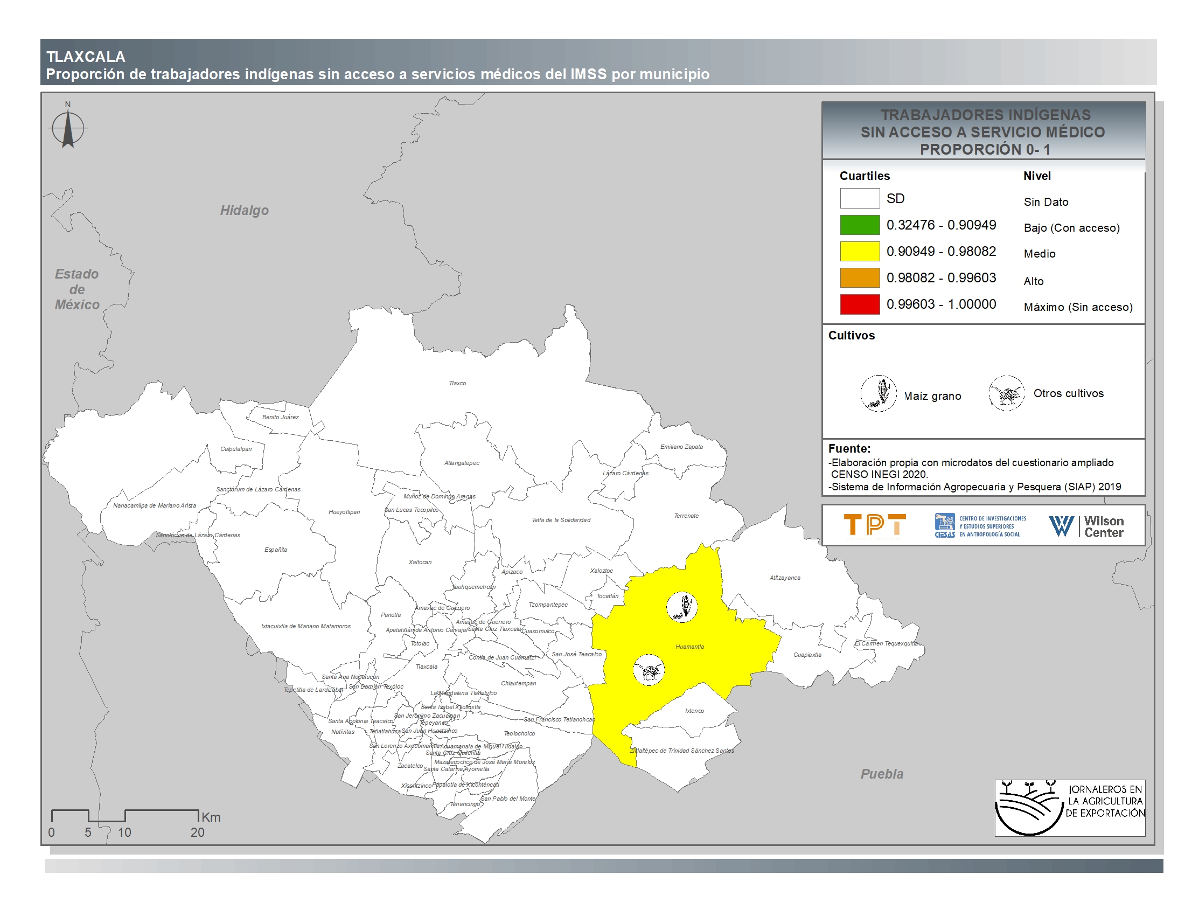Viewport: 1185px width, 916px height.
Task: Click the Huamantla municipality label
Action: point(689,647)
